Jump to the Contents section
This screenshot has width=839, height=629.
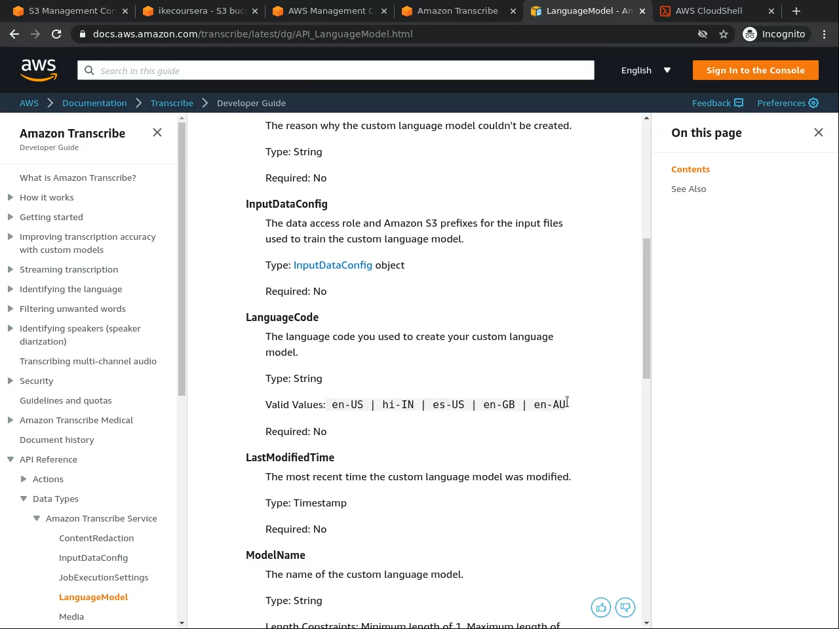tap(690, 169)
